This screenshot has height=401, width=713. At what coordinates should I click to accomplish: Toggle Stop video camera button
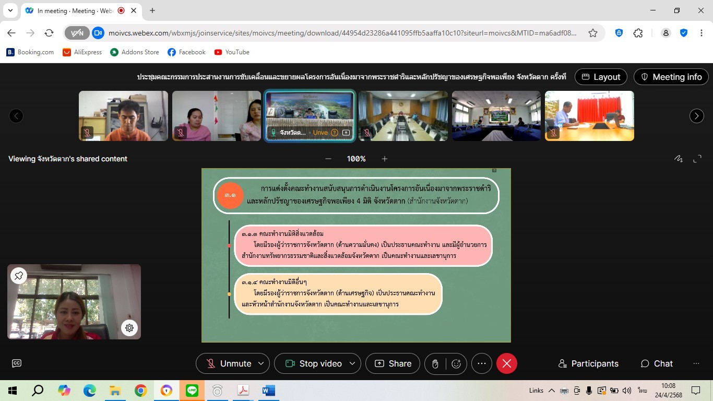tap(314, 363)
